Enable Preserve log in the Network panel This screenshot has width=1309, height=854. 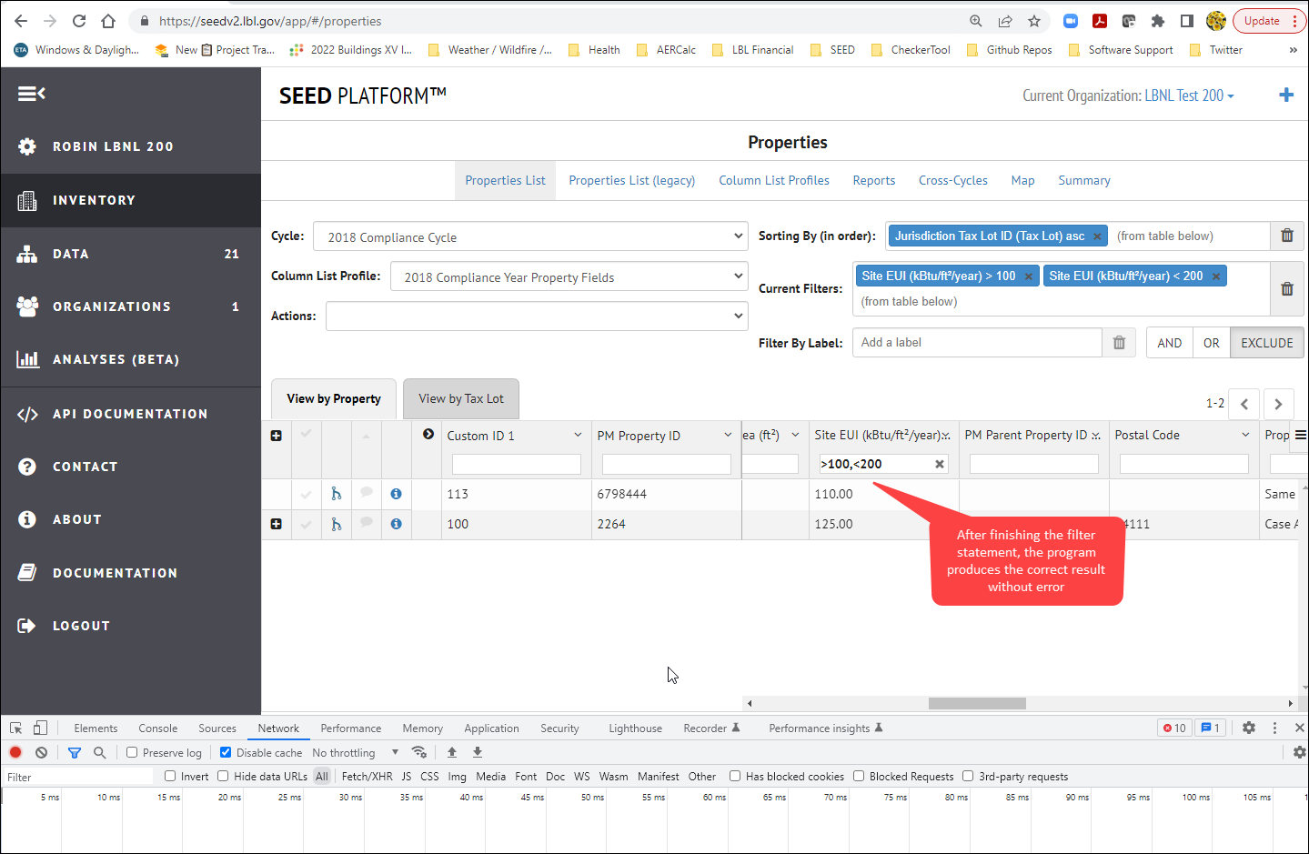pos(131,752)
